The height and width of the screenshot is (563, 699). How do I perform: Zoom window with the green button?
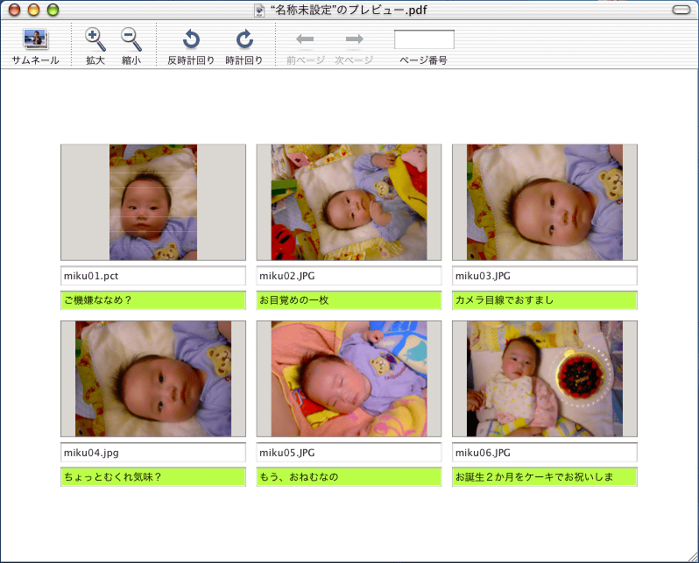[x=53, y=10]
